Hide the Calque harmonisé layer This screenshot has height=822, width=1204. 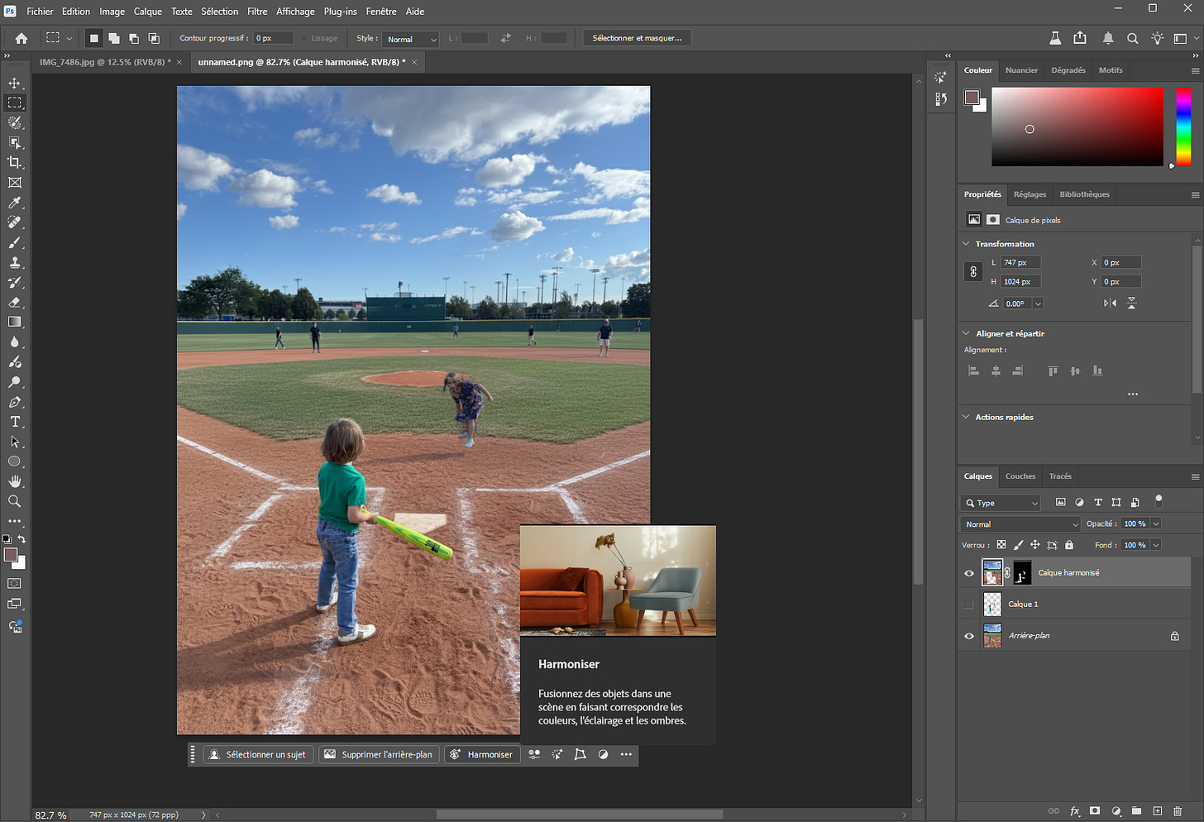[969, 573]
